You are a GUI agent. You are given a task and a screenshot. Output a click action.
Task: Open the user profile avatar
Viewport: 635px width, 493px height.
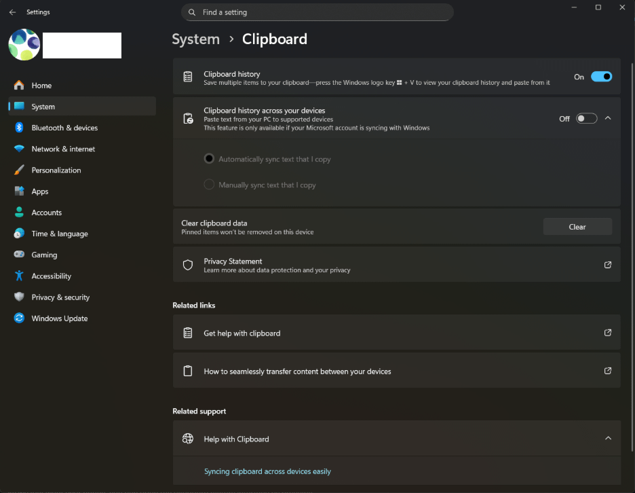(x=24, y=45)
